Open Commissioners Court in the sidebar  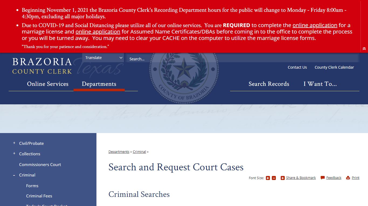(40, 164)
